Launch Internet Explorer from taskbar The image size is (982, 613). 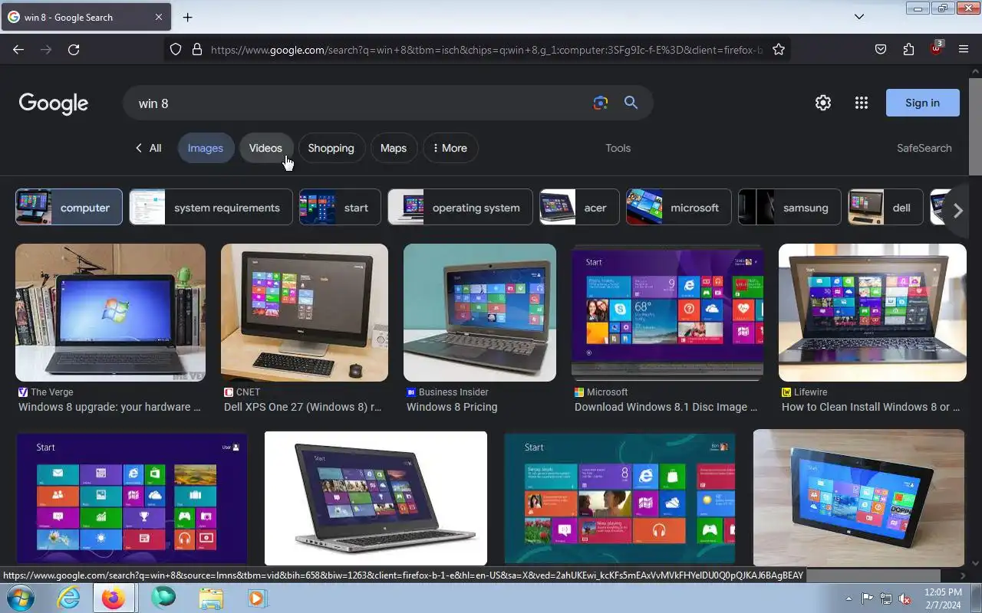tap(68, 598)
